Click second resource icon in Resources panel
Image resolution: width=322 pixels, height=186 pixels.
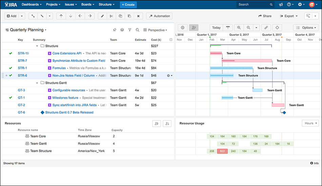tap(167, 123)
